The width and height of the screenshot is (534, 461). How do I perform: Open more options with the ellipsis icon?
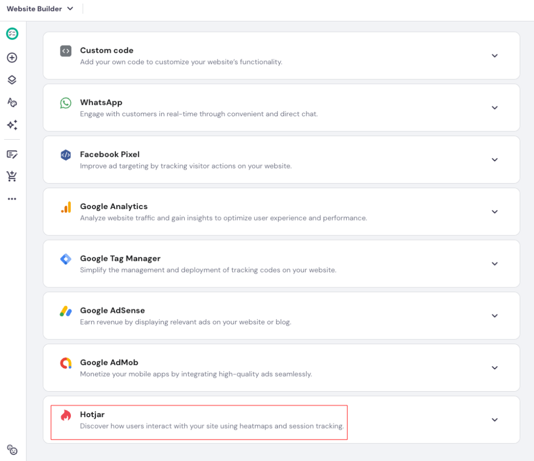[x=11, y=199]
